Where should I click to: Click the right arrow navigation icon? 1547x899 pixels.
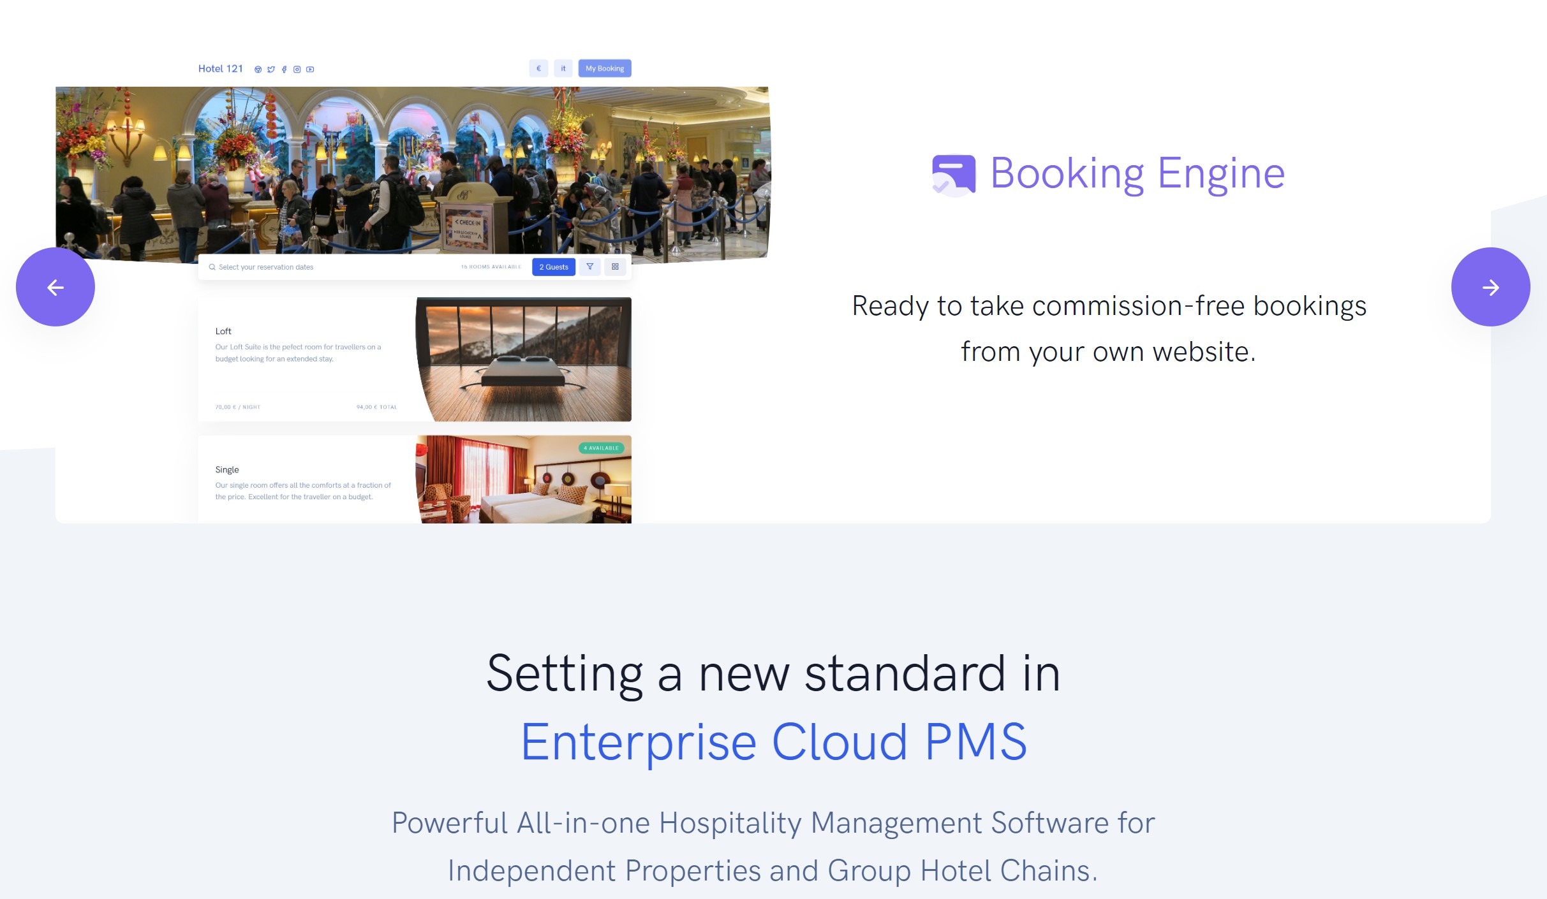[x=1491, y=287]
